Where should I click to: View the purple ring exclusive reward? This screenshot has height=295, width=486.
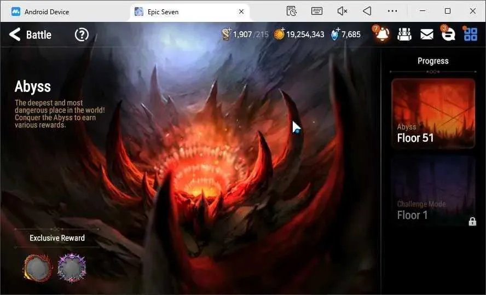tap(72, 268)
